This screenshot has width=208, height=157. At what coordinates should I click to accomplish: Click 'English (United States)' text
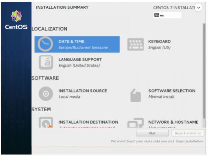coord(79,66)
